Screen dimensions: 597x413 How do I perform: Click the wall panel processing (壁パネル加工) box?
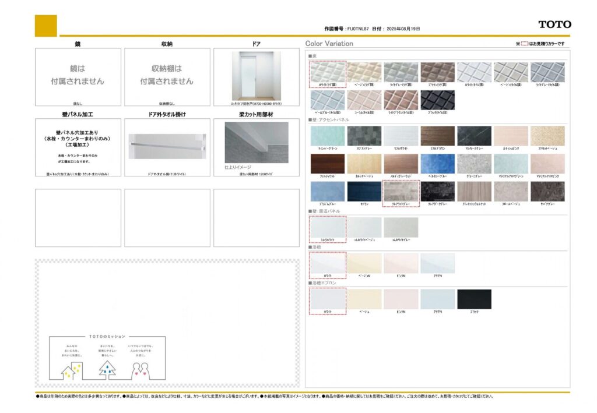(x=78, y=147)
